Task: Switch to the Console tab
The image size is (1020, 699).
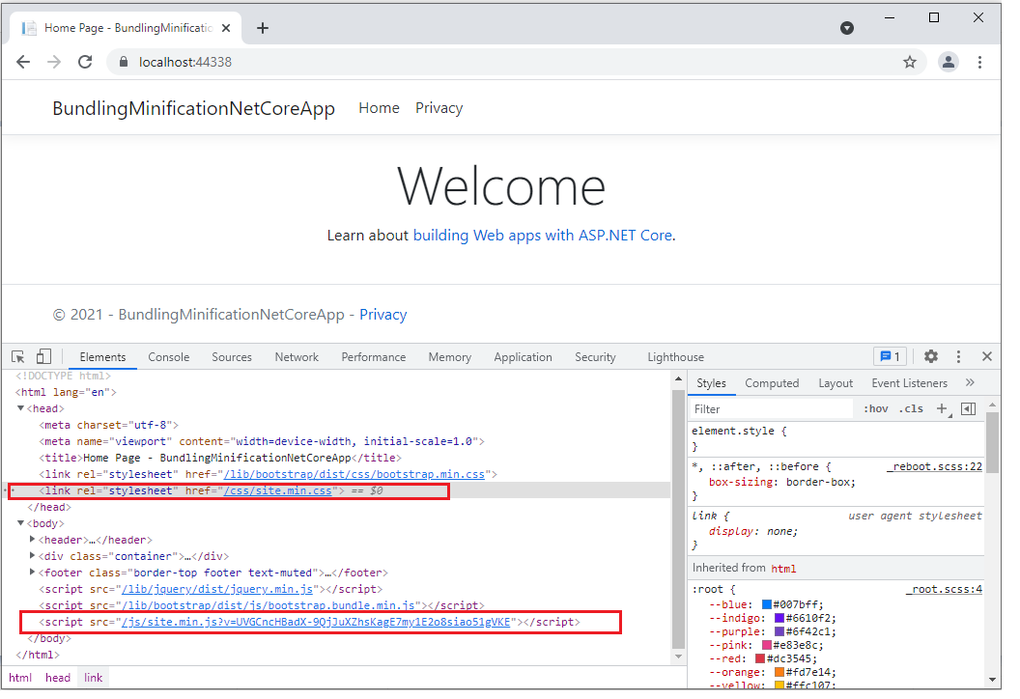Action: [x=168, y=357]
